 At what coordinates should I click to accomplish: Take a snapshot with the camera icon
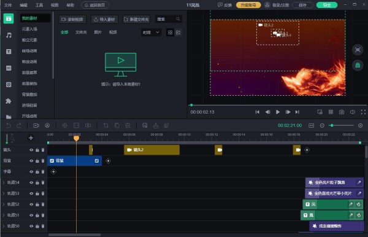(342, 112)
